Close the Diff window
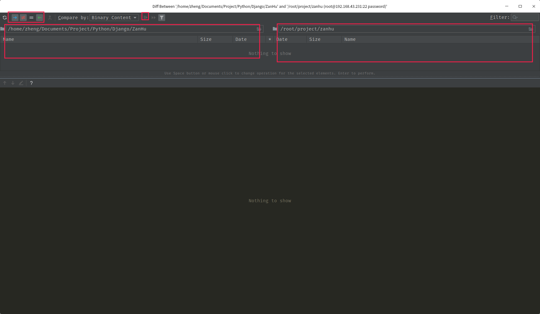Viewport: 540px width, 314px height. pyautogui.click(x=534, y=6)
